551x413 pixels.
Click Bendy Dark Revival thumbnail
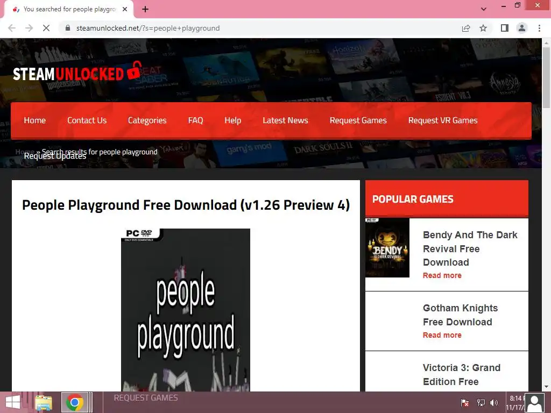coord(387,247)
